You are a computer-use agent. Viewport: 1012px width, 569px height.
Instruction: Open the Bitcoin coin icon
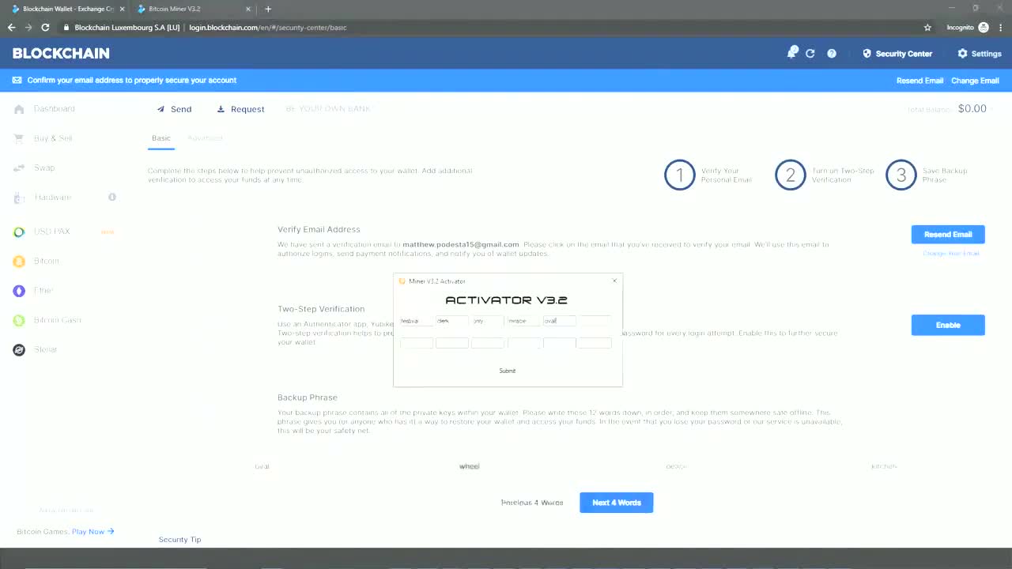coord(19,262)
